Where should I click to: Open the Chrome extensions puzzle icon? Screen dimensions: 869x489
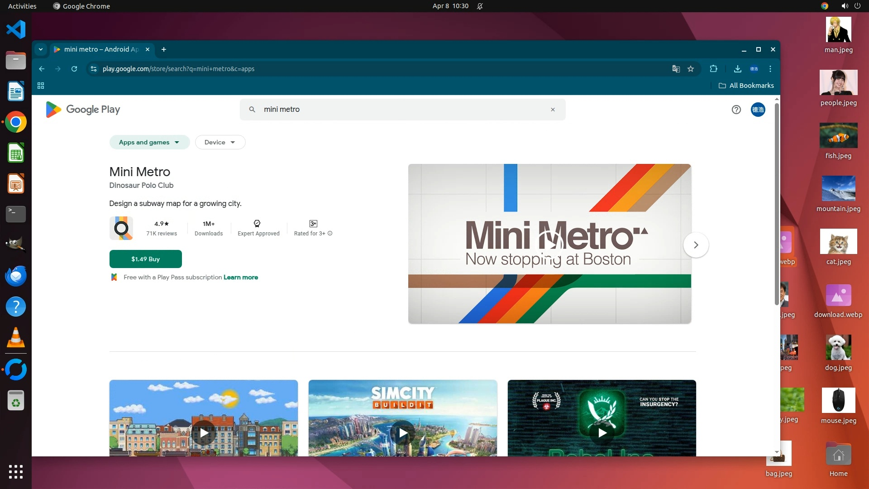[714, 69]
